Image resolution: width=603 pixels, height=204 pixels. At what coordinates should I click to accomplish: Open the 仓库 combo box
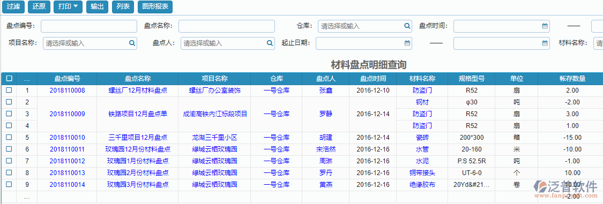[365, 26]
